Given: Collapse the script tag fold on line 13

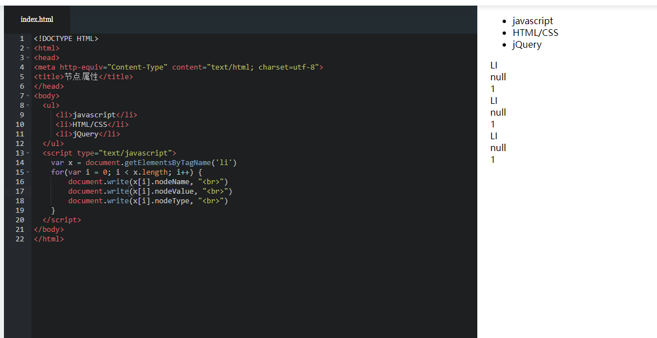Looking at the screenshot, I should coord(28,153).
